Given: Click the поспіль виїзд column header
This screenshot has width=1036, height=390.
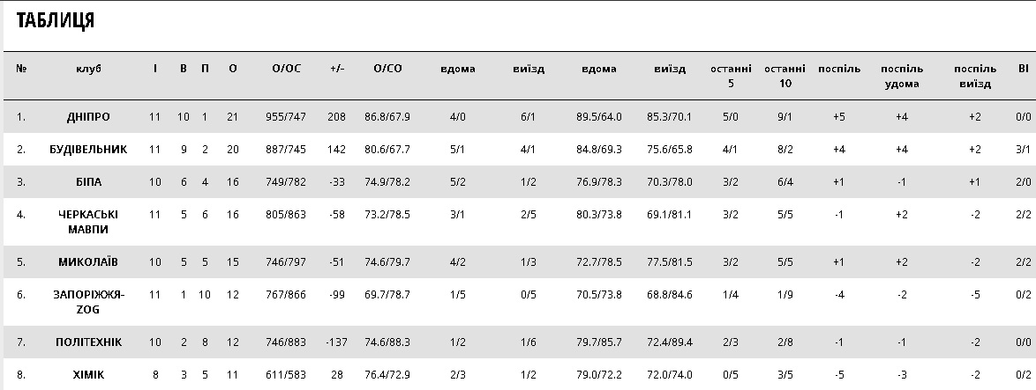Looking at the screenshot, I should 974,76.
